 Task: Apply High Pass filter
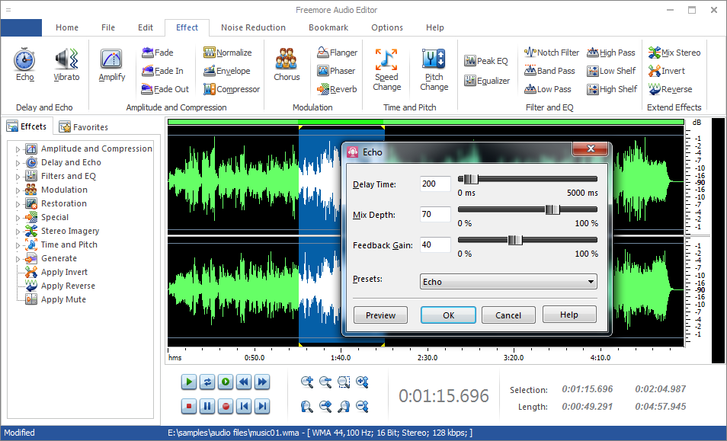(x=611, y=53)
